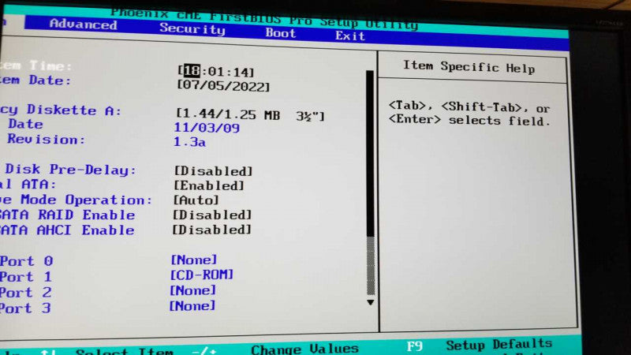Switch to the Boot menu tab
The width and height of the screenshot is (631, 355).
[x=281, y=32]
